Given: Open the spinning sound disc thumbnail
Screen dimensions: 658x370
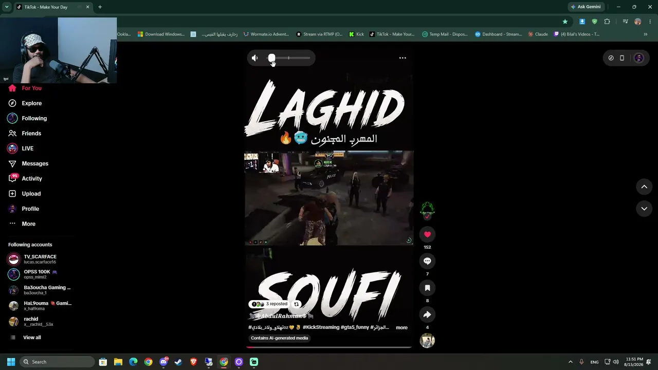Looking at the screenshot, I should [x=427, y=341].
